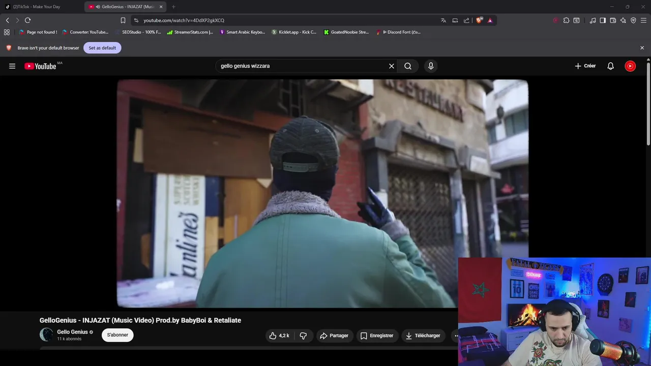
Task: Dismiss the default browser notification bar
Action: 642,48
